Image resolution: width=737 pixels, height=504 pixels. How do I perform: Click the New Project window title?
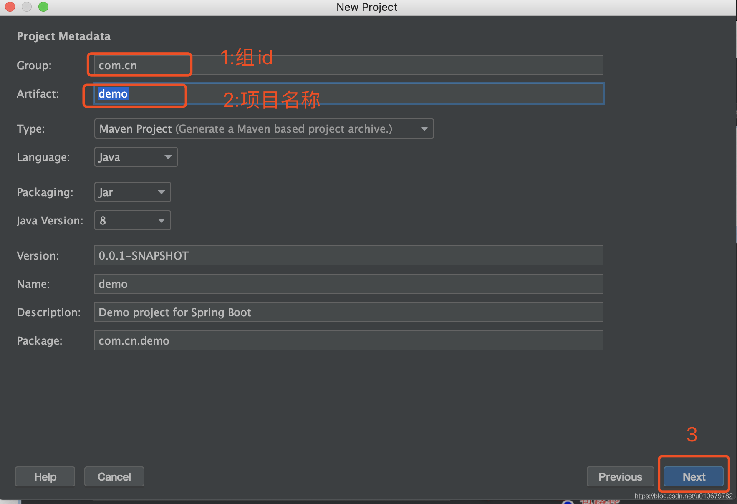click(x=367, y=7)
